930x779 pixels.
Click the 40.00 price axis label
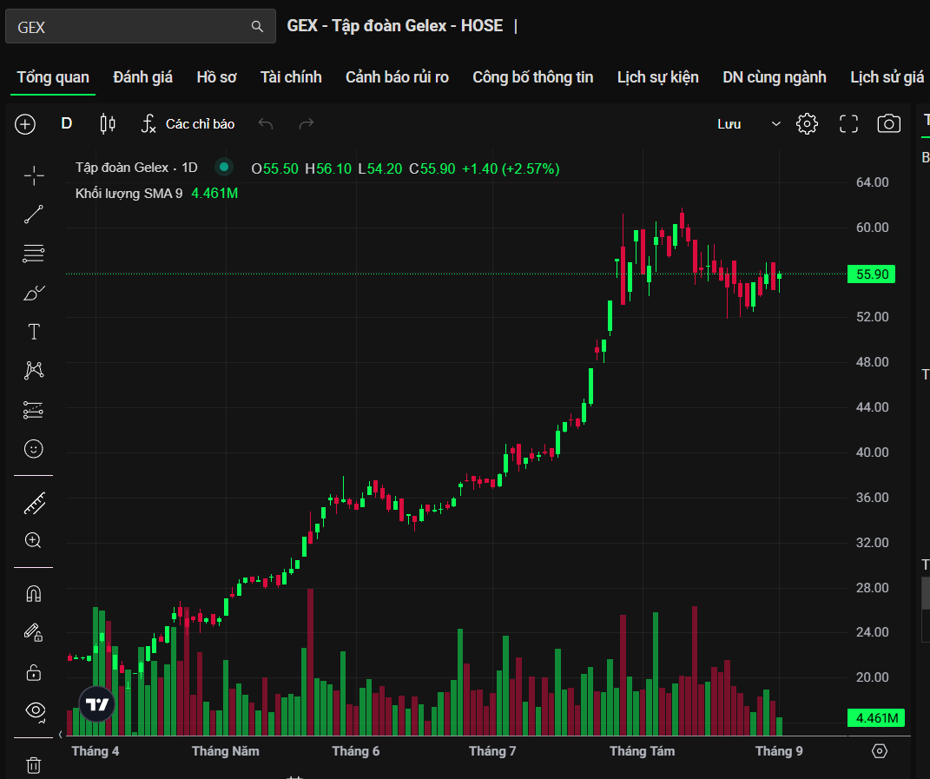tap(872, 452)
